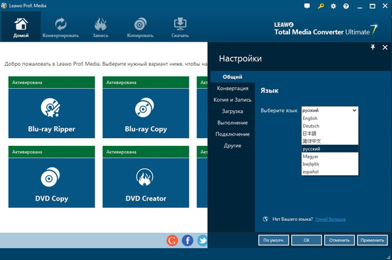Open the Копировать copy module
Image resolution: width=392 pixels, height=260 pixels.
(140, 27)
